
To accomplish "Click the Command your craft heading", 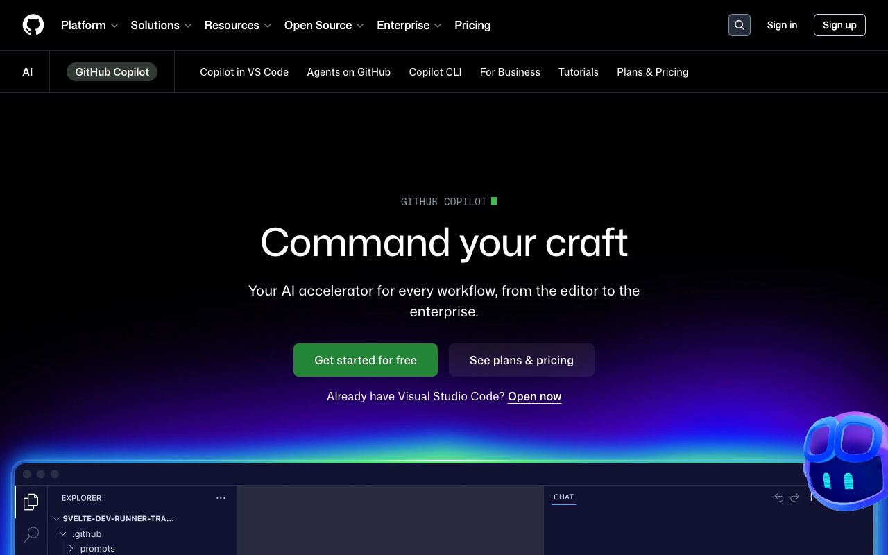I will [444, 242].
